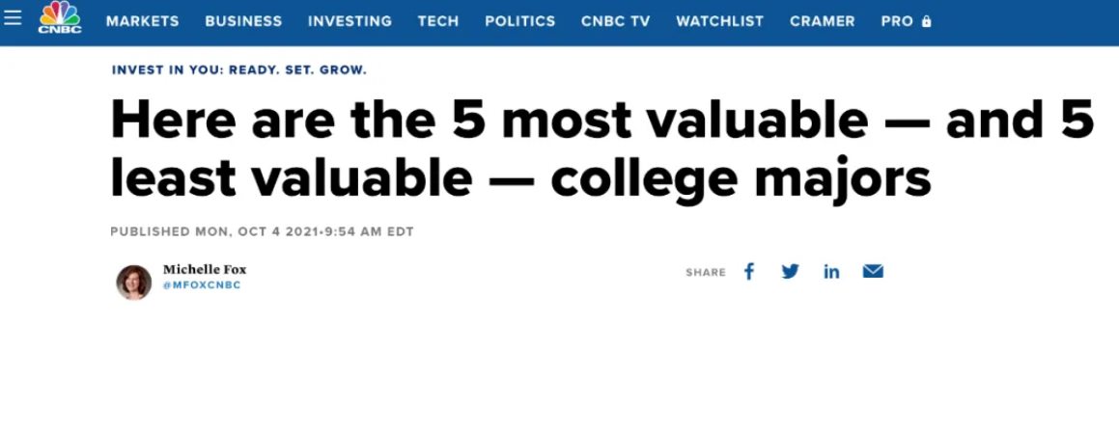1119x432 pixels.
Task: Open the @MFOXCNBC Twitter handle
Action: [x=201, y=285]
